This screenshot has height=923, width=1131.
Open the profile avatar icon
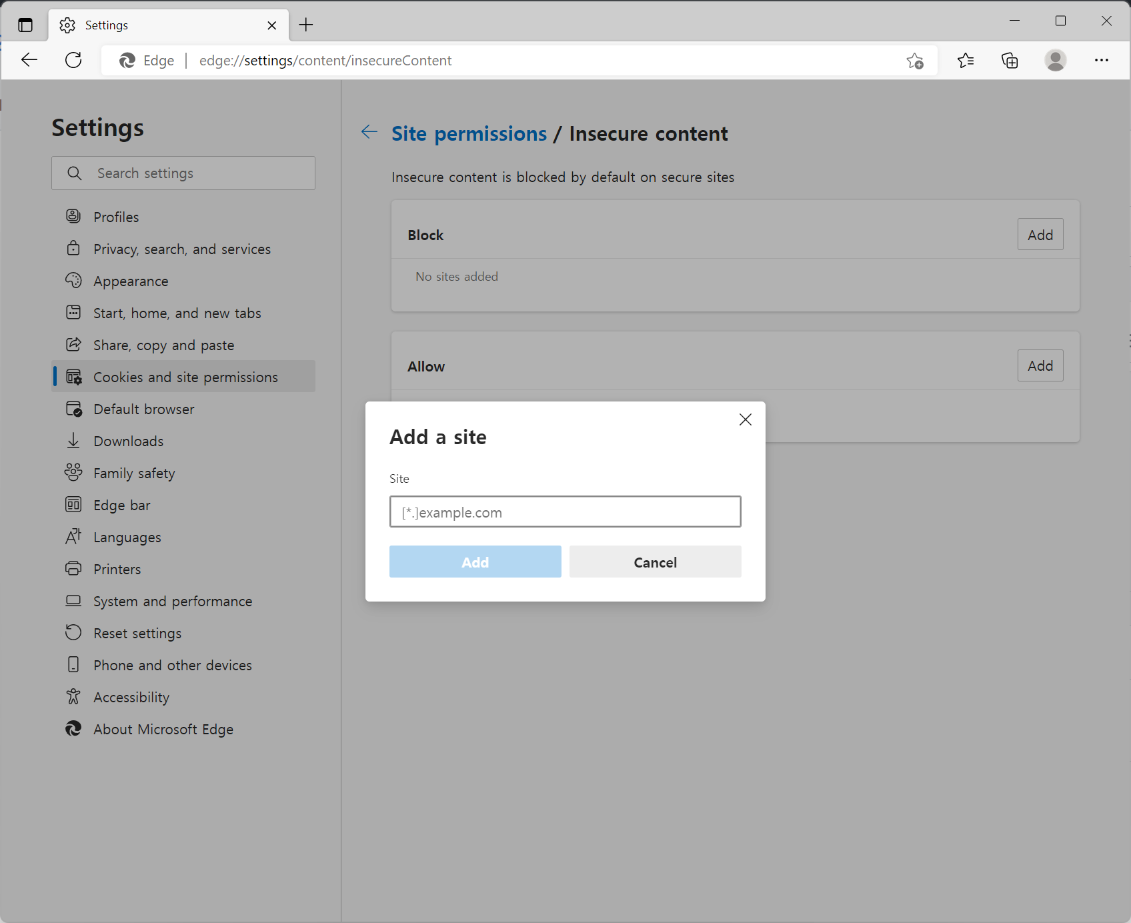pos(1056,60)
